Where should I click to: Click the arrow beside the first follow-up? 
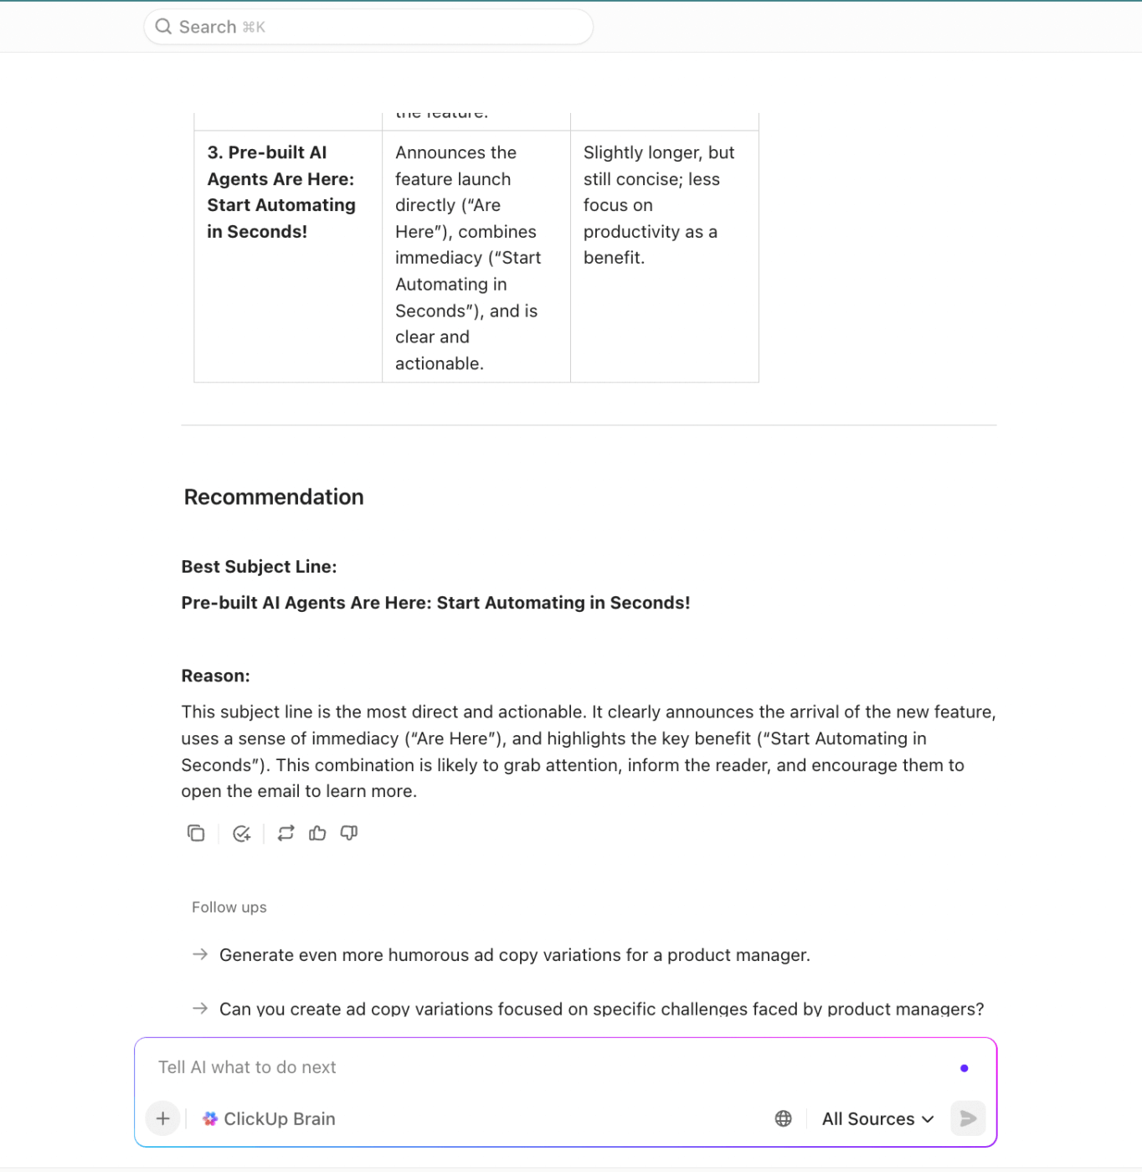[200, 954]
